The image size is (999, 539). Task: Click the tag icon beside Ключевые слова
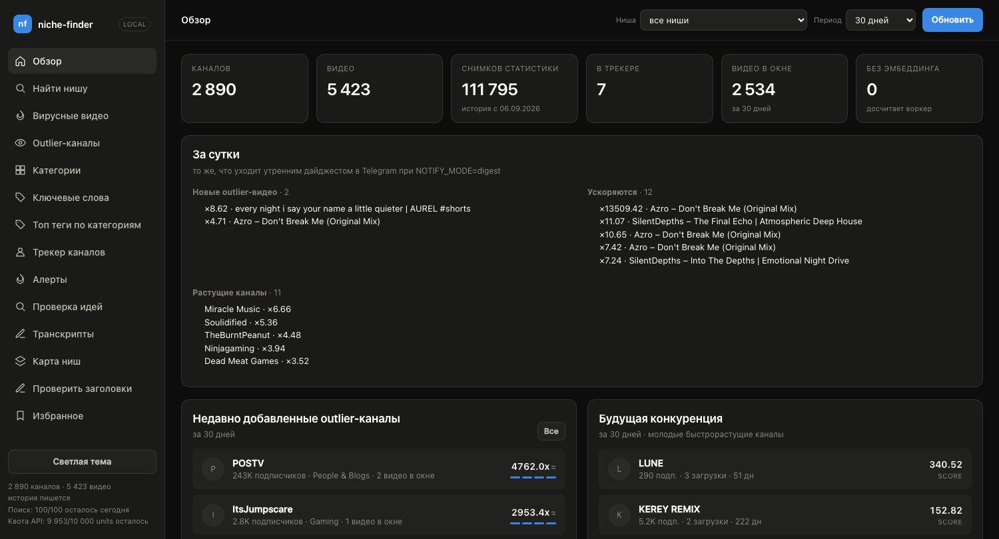[x=20, y=198]
